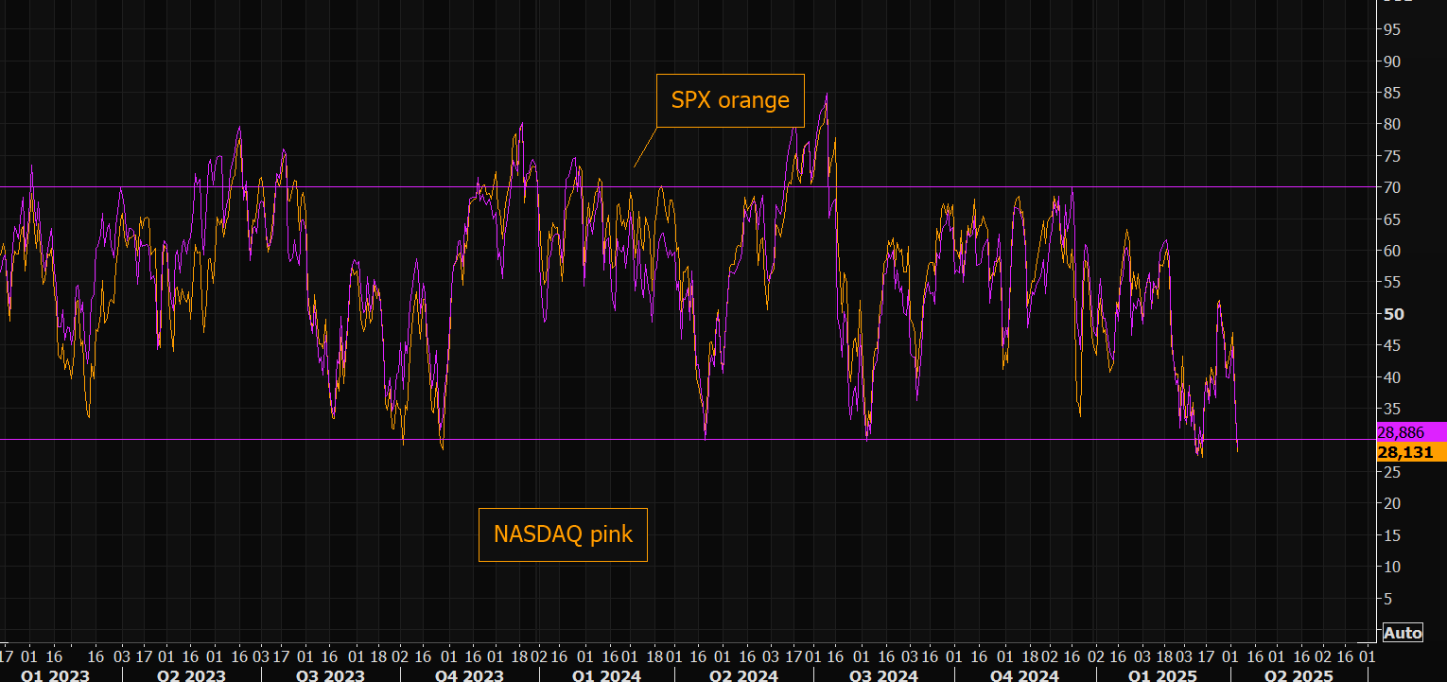Image resolution: width=1447 pixels, height=682 pixels.
Task: Select the SPX orange annotation box
Action: point(729,100)
